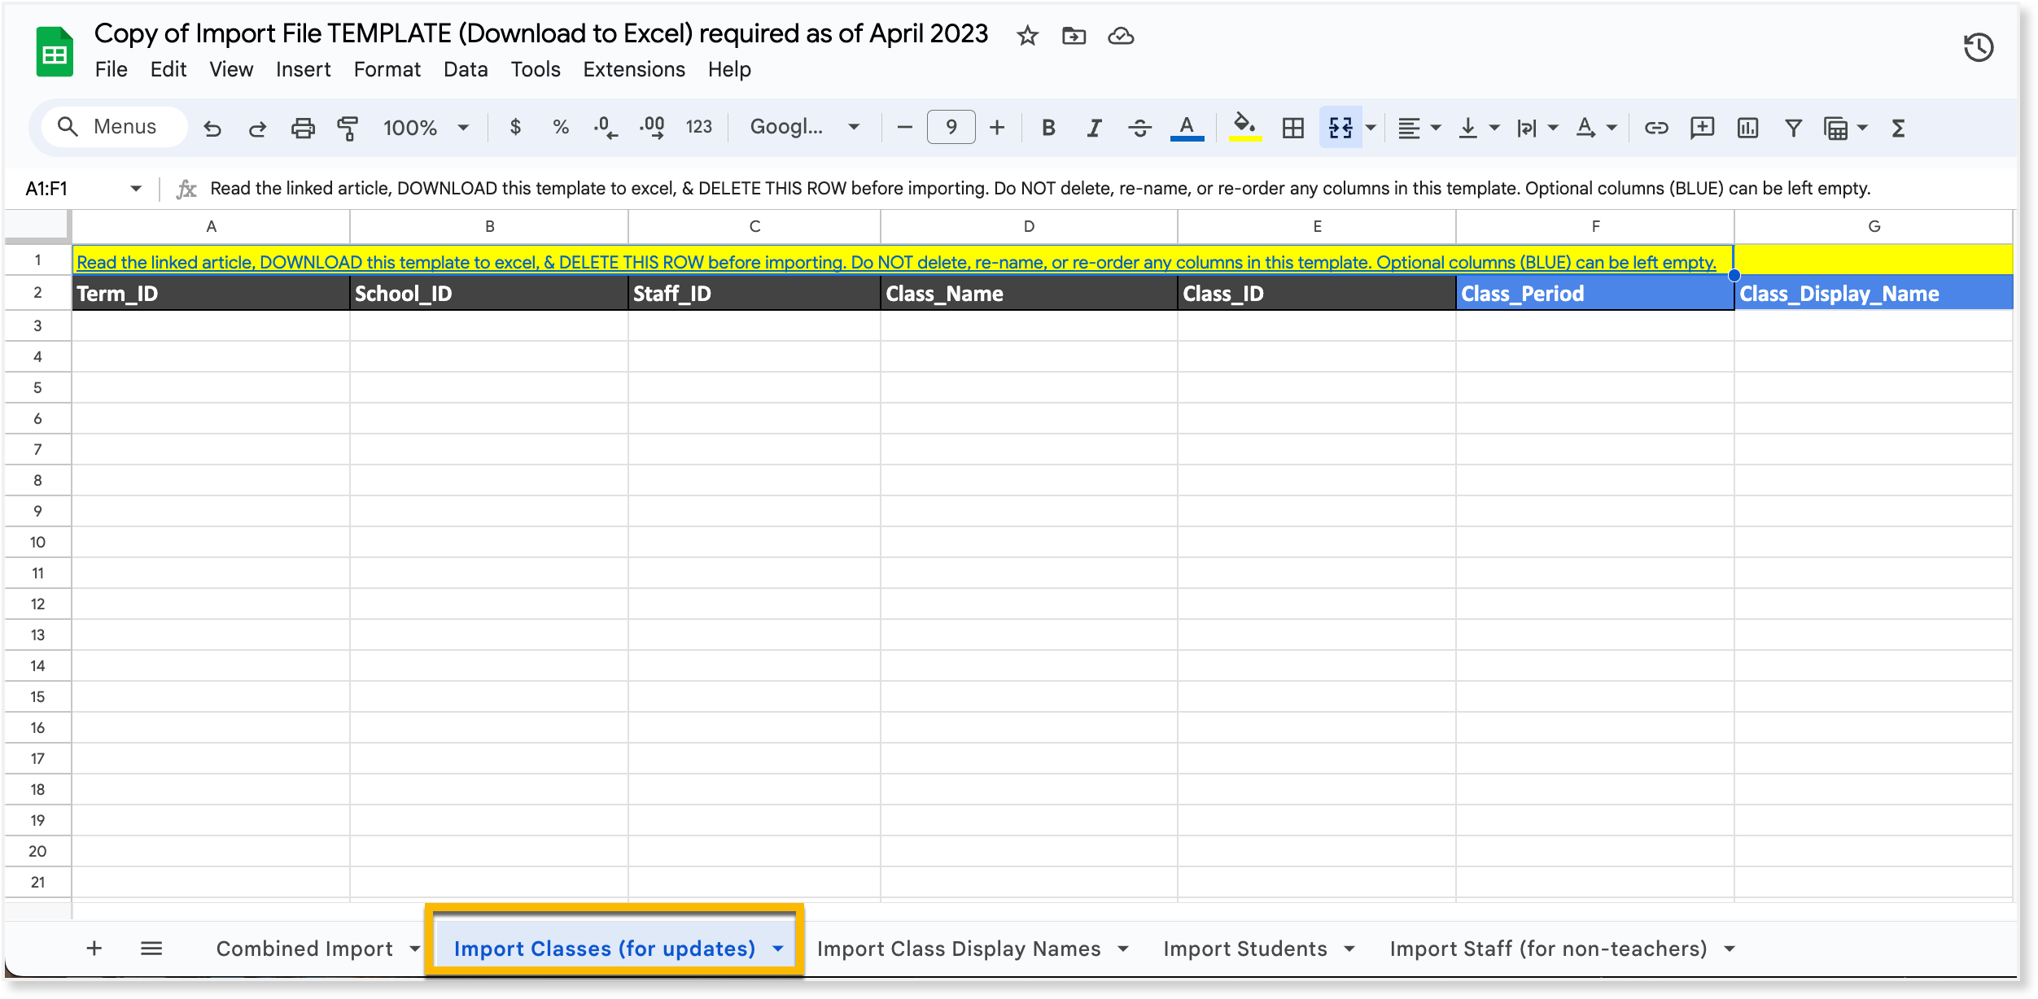
Task: Open the fill color paint bucket
Action: (1244, 126)
